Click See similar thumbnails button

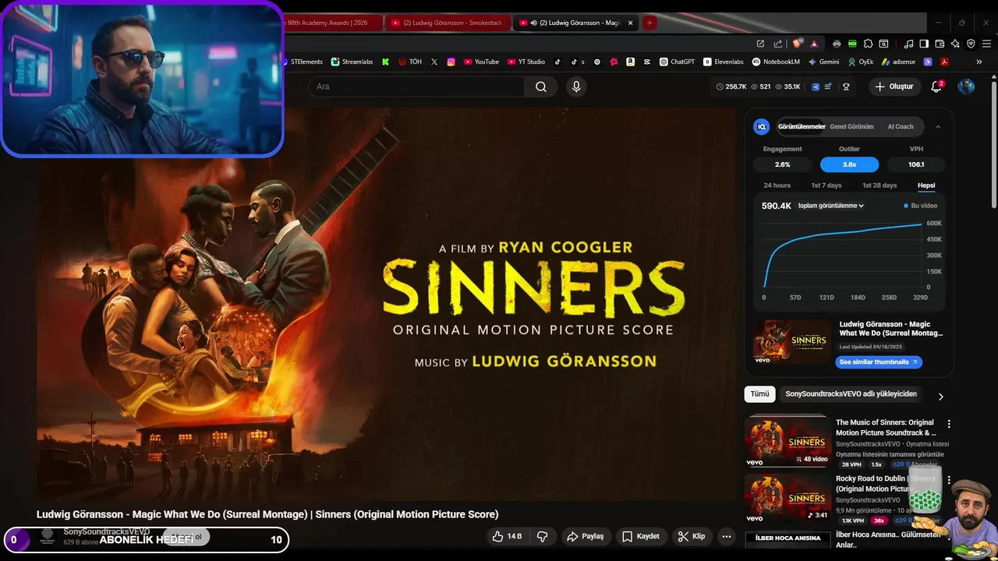pyautogui.click(x=879, y=362)
